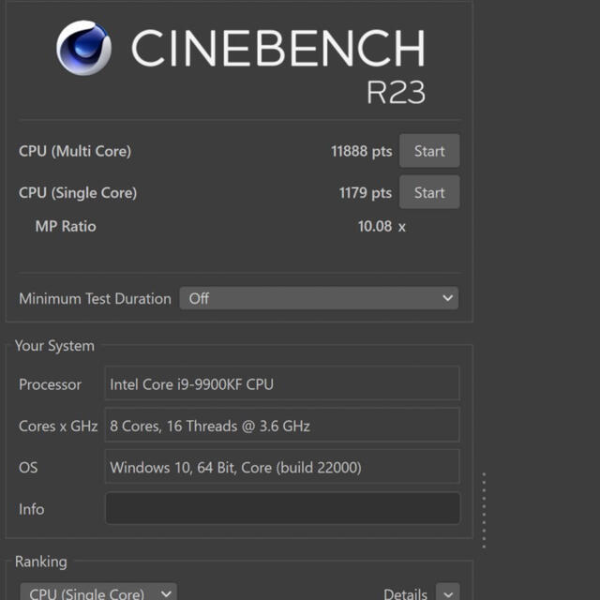Start the CPU Multi Core benchmark
This screenshot has height=600, width=600.
429,151
